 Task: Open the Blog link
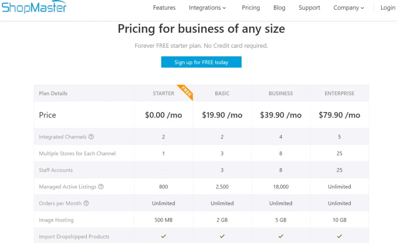279,8
